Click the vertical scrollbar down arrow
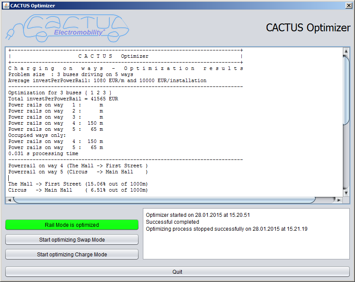Viewport: 355px width, 282px height. 346,193
